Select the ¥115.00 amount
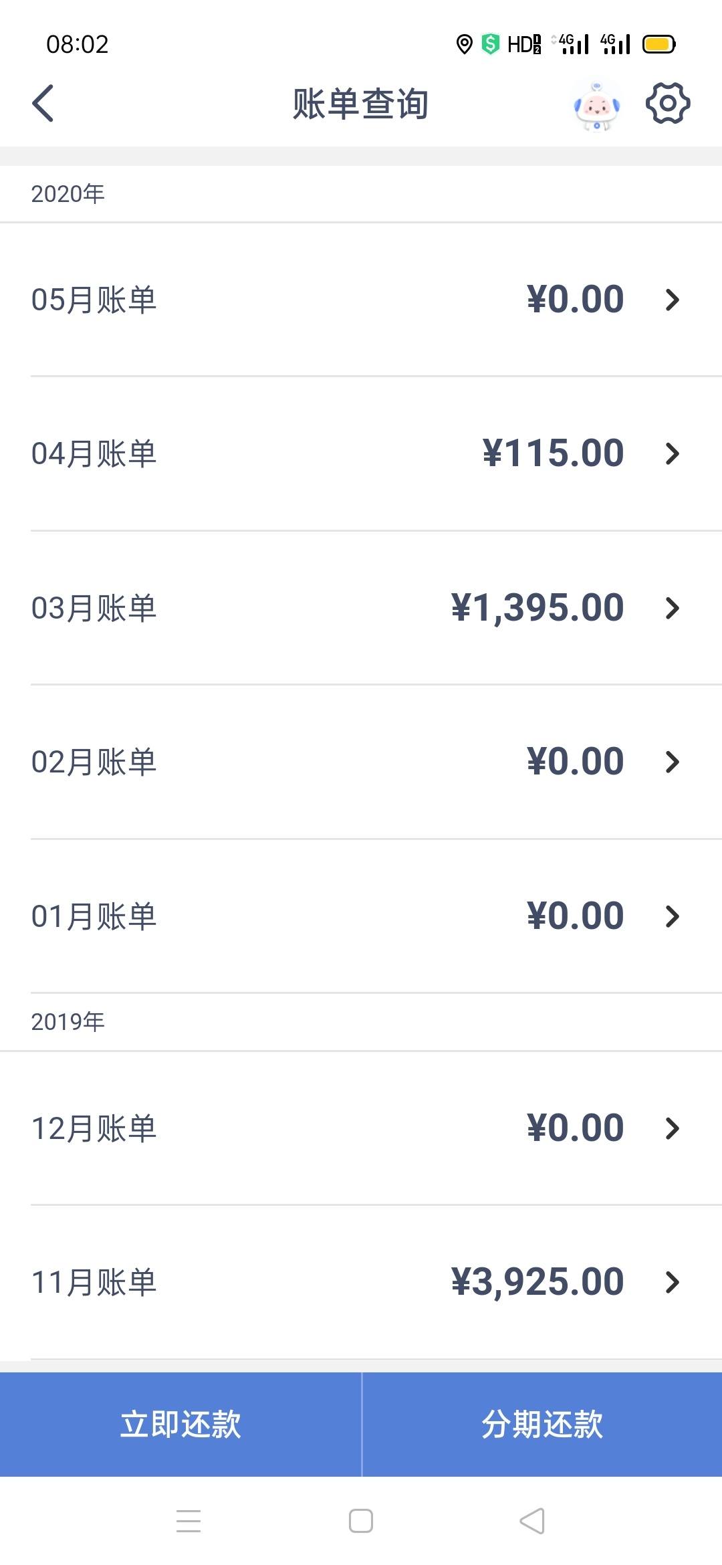This screenshot has height=1565, width=722. click(554, 453)
